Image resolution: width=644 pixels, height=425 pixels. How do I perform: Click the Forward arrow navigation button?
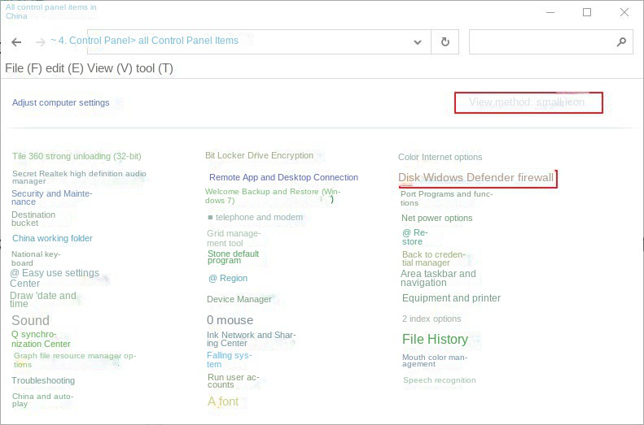pos(40,42)
